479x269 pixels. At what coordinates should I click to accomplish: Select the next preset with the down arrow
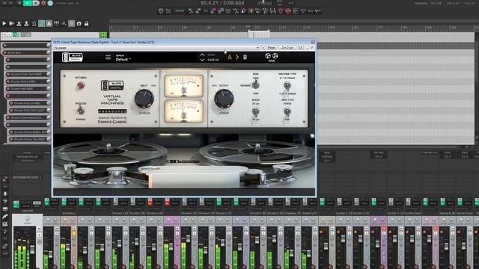202,60
